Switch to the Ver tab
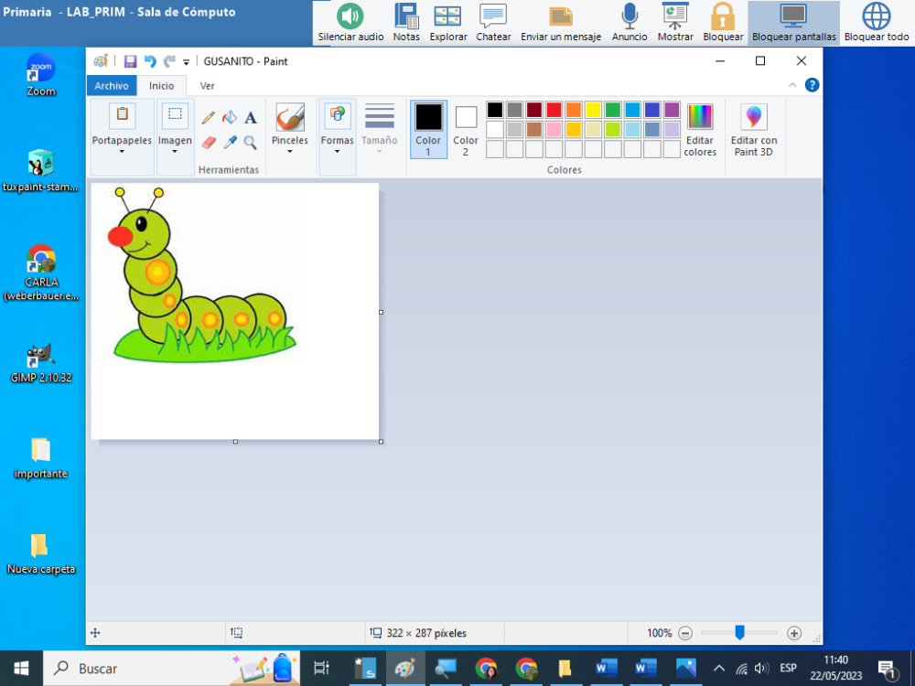Screen dimensions: 915x686 point(207,85)
